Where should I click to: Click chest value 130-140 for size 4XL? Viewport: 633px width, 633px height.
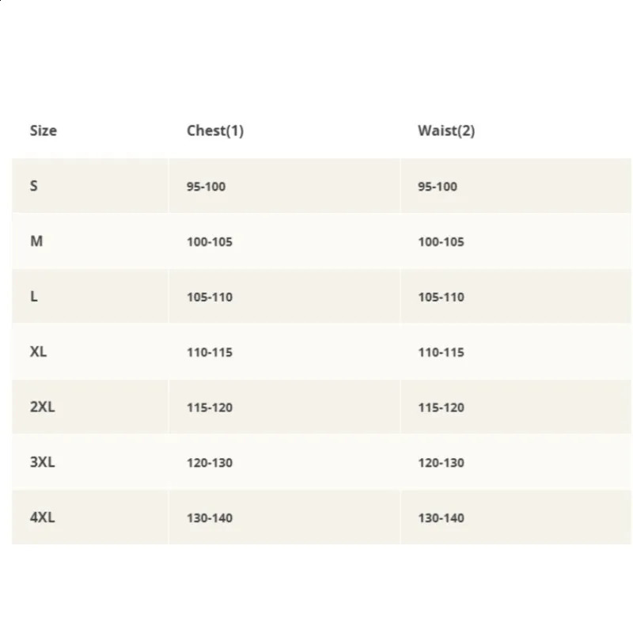pyautogui.click(x=210, y=518)
